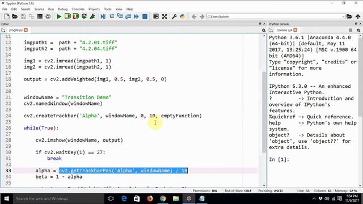Open the Search menu

click(x=26, y=9)
